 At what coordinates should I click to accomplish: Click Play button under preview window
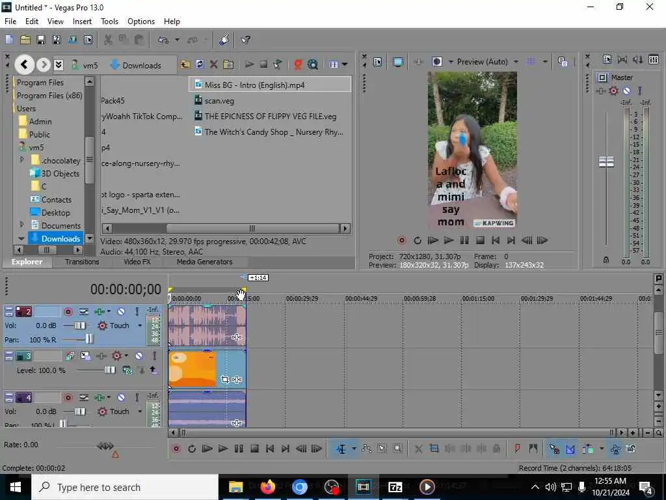[449, 240]
